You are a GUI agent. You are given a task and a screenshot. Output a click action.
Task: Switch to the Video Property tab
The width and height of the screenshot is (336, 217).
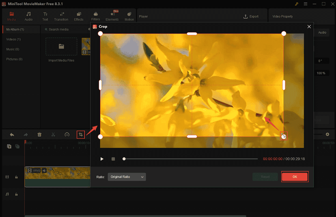tap(283, 16)
